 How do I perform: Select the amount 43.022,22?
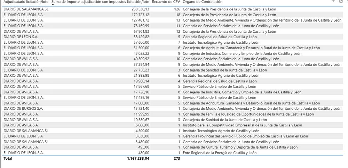(x=141, y=53)
